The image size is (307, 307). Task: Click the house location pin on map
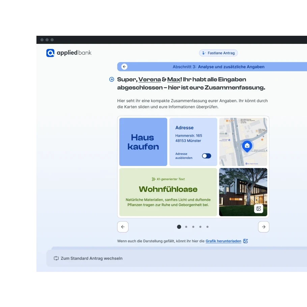point(247,146)
